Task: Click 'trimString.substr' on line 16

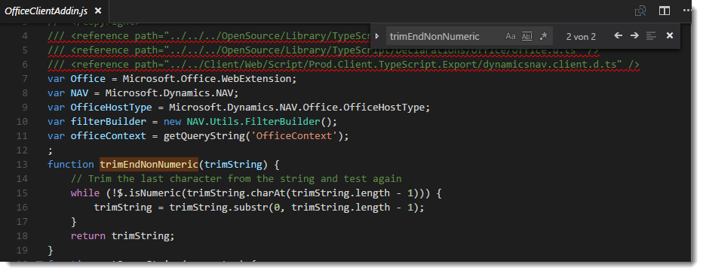Action: pos(218,208)
